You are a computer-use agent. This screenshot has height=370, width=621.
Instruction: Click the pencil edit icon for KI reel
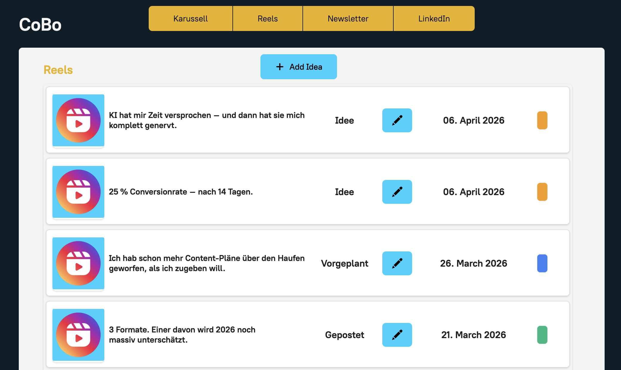point(397,120)
